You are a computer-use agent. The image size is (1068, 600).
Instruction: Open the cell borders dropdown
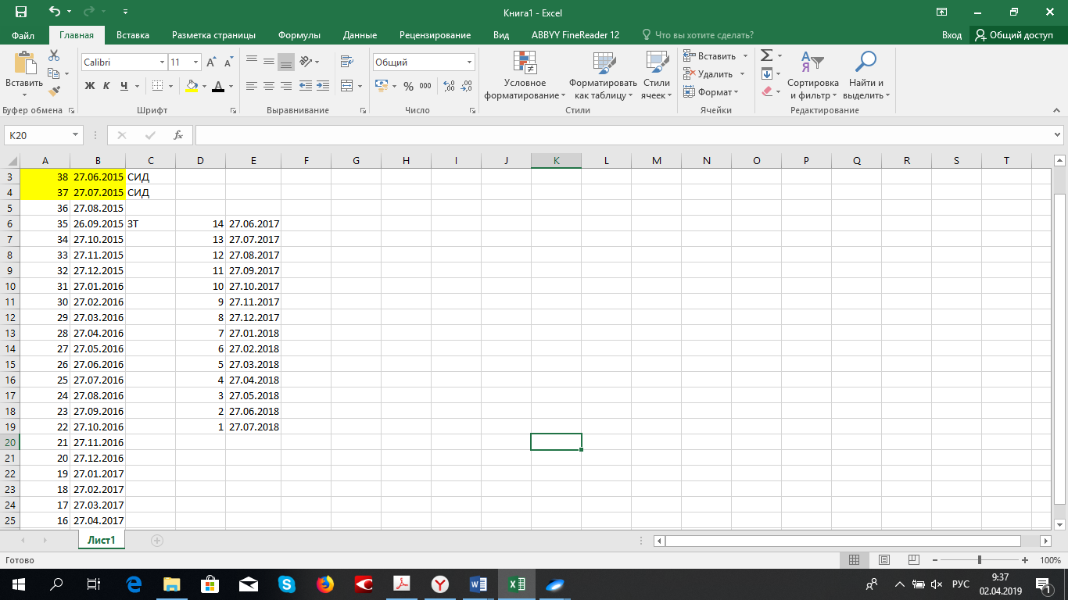[172, 86]
